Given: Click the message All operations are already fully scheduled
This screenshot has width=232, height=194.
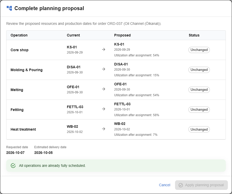Looking at the screenshot, I should [x=52, y=166].
